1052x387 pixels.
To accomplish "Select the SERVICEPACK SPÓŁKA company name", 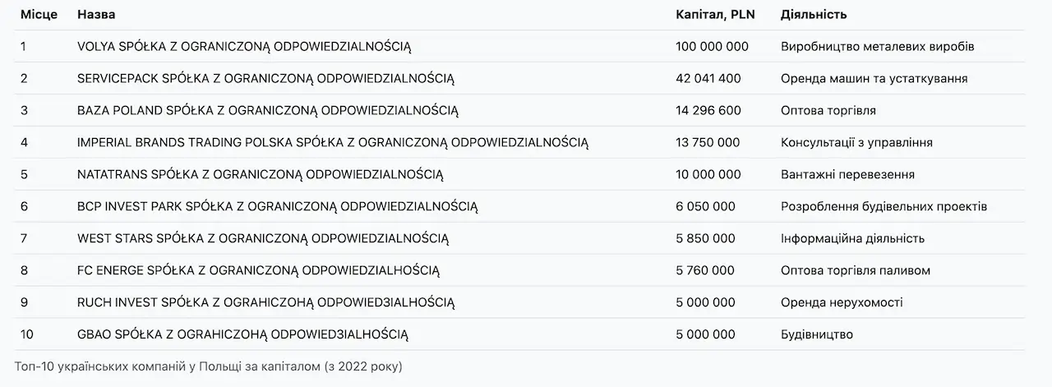I will 265,79.
